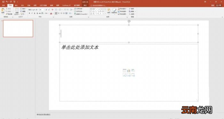The height and width of the screenshot is (119, 224).
Task: Click the rotation handle above title box
Action: click(x=129, y=21)
